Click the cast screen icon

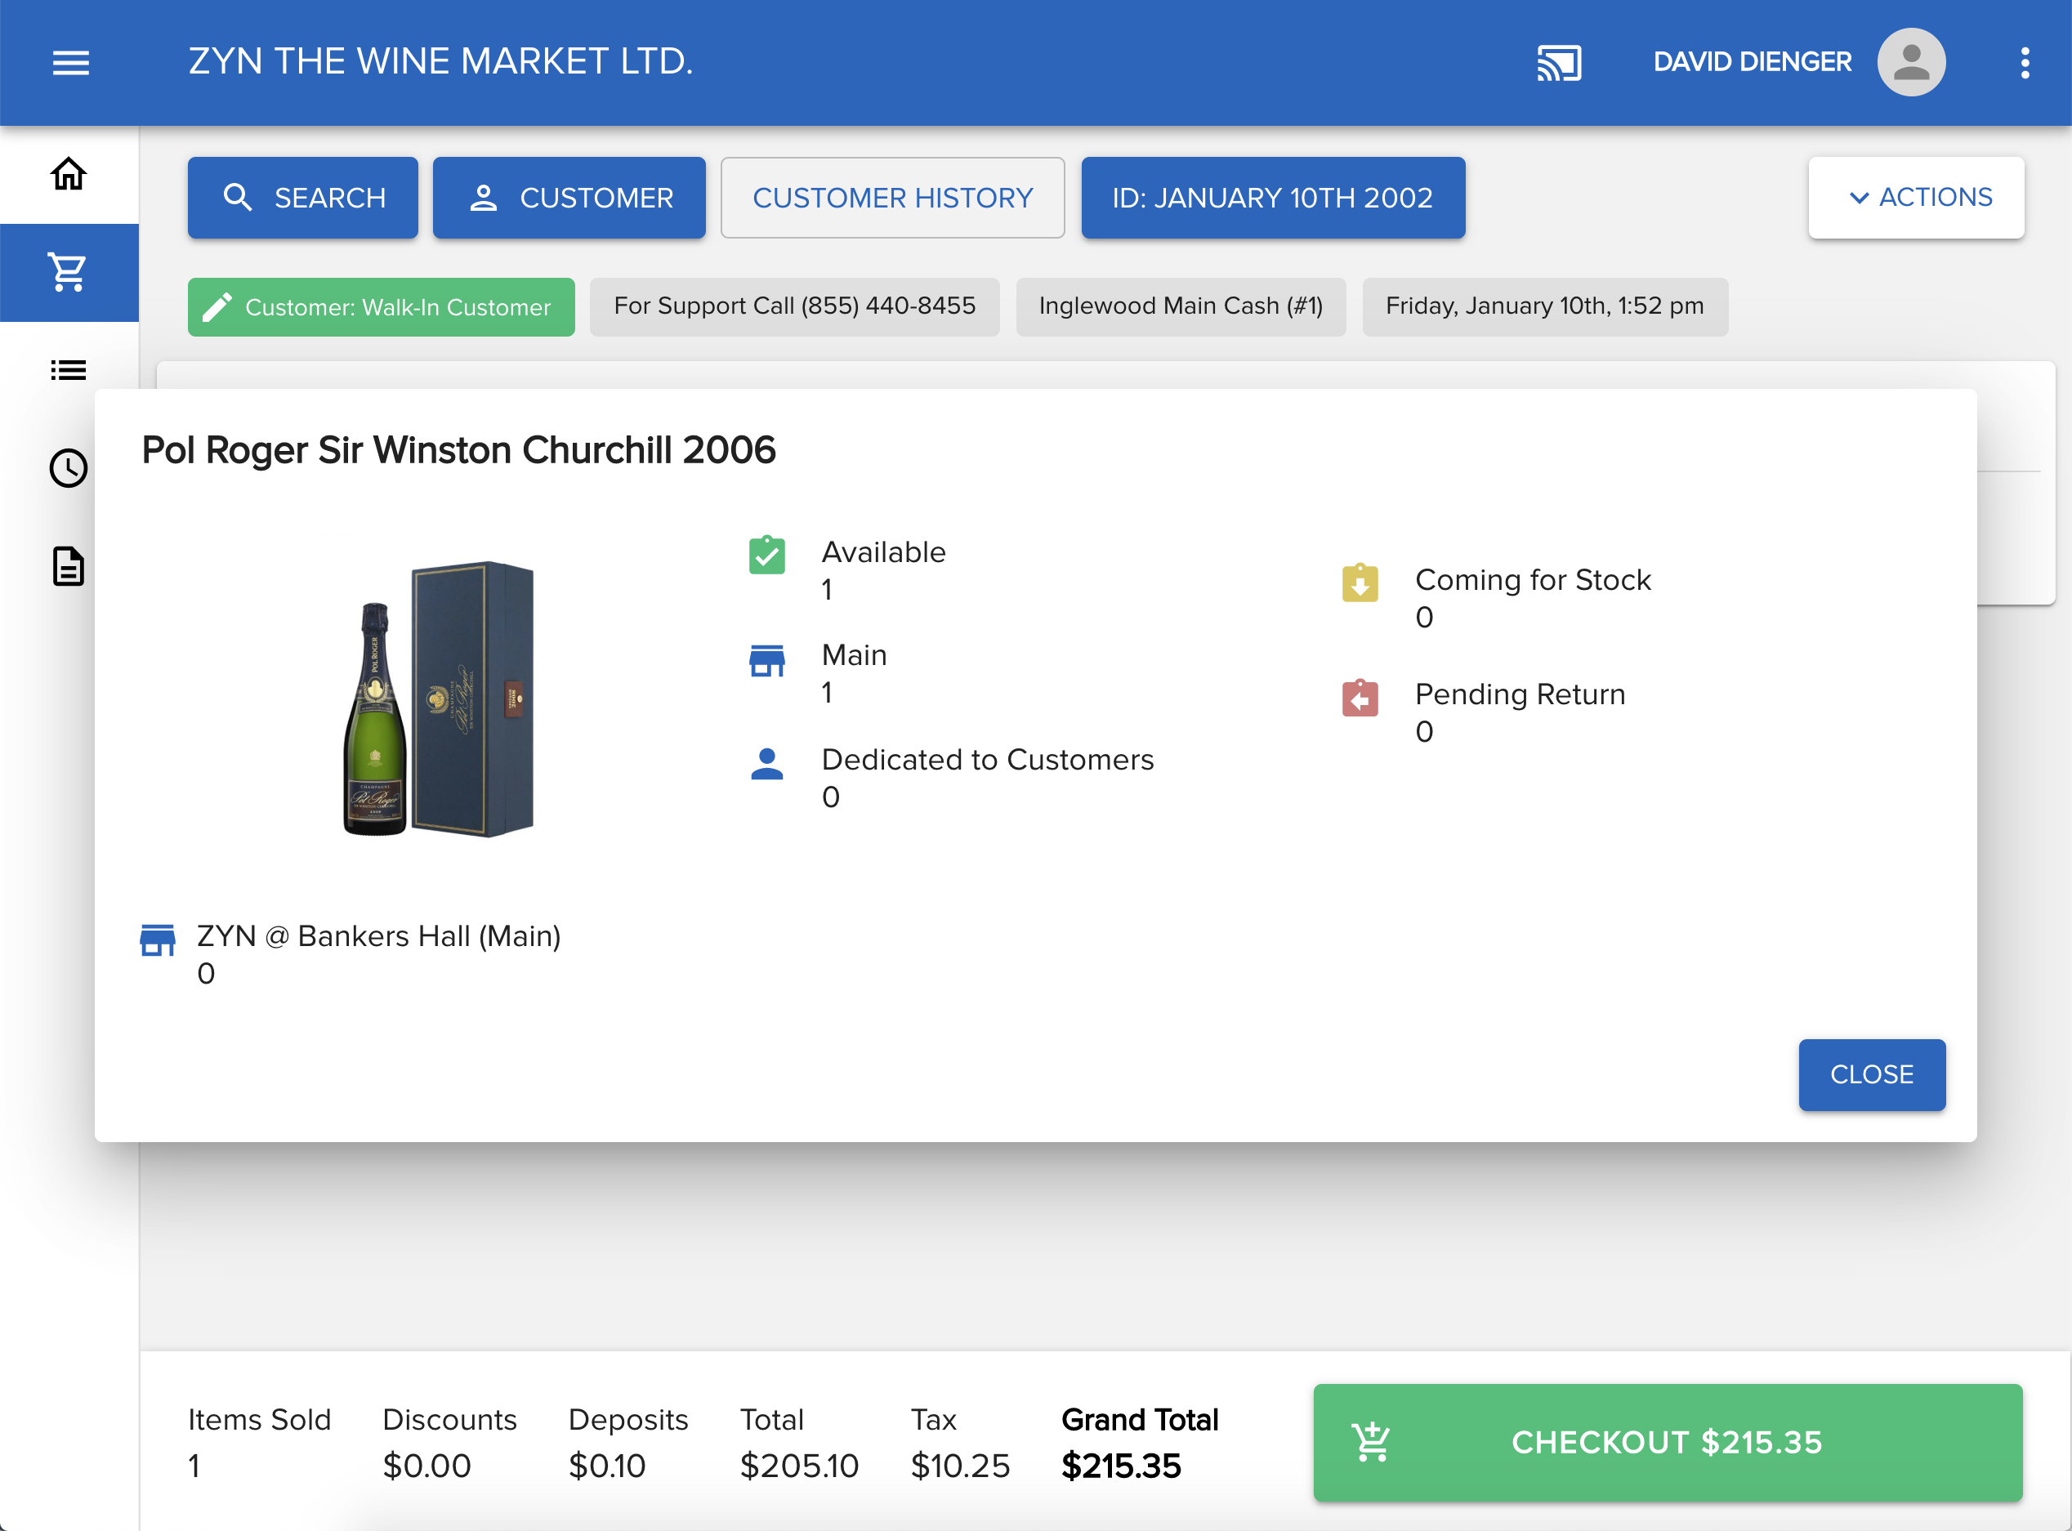(x=1559, y=63)
